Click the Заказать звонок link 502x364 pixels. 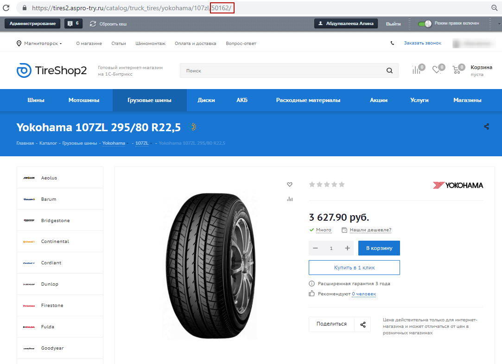pos(423,43)
